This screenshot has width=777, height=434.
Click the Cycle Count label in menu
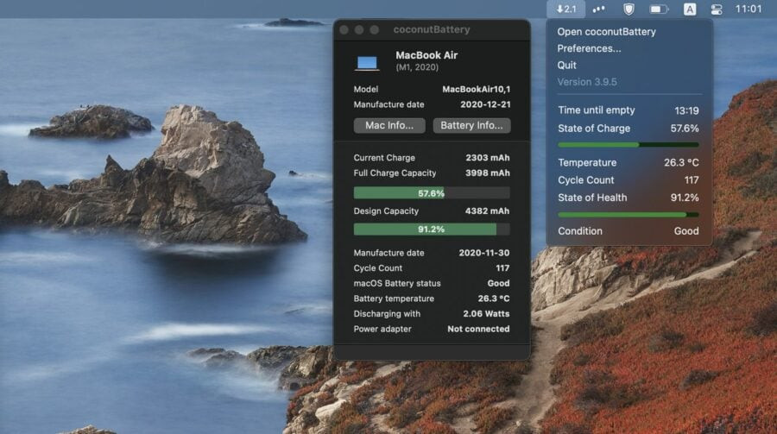(585, 179)
